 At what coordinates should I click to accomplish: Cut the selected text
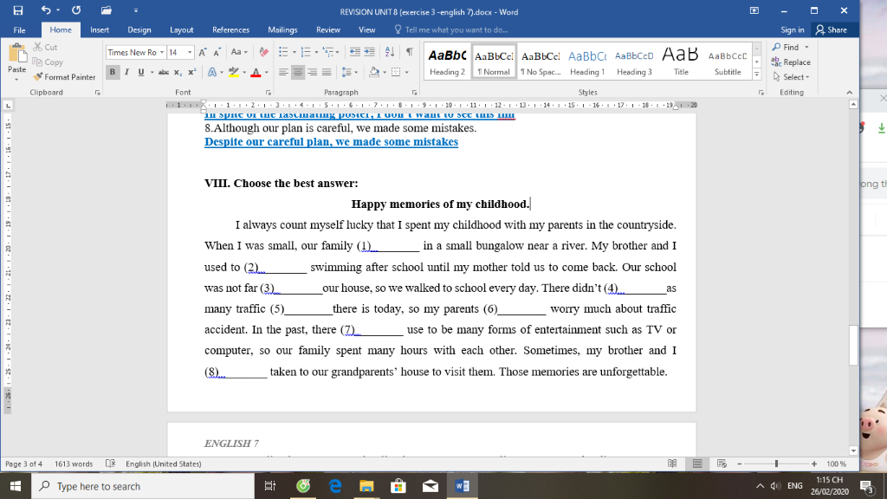pyautogui.click(x=45, y=47)
